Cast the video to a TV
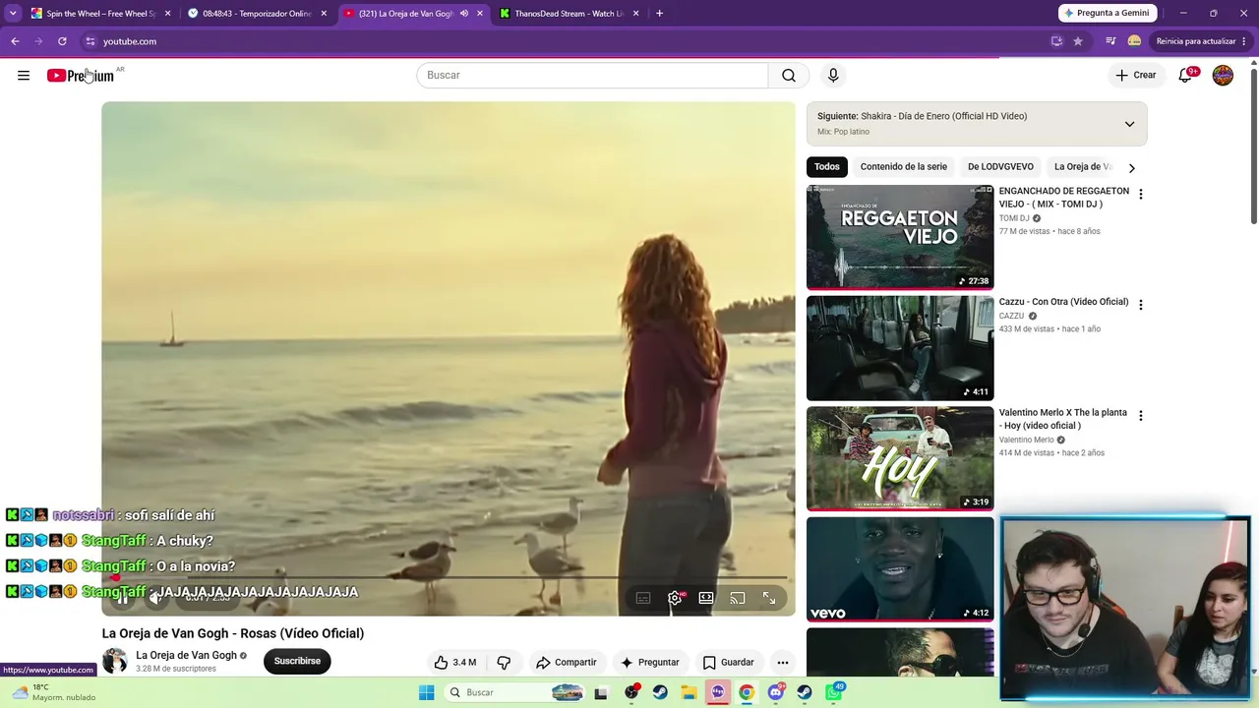 tap(738, 598)
